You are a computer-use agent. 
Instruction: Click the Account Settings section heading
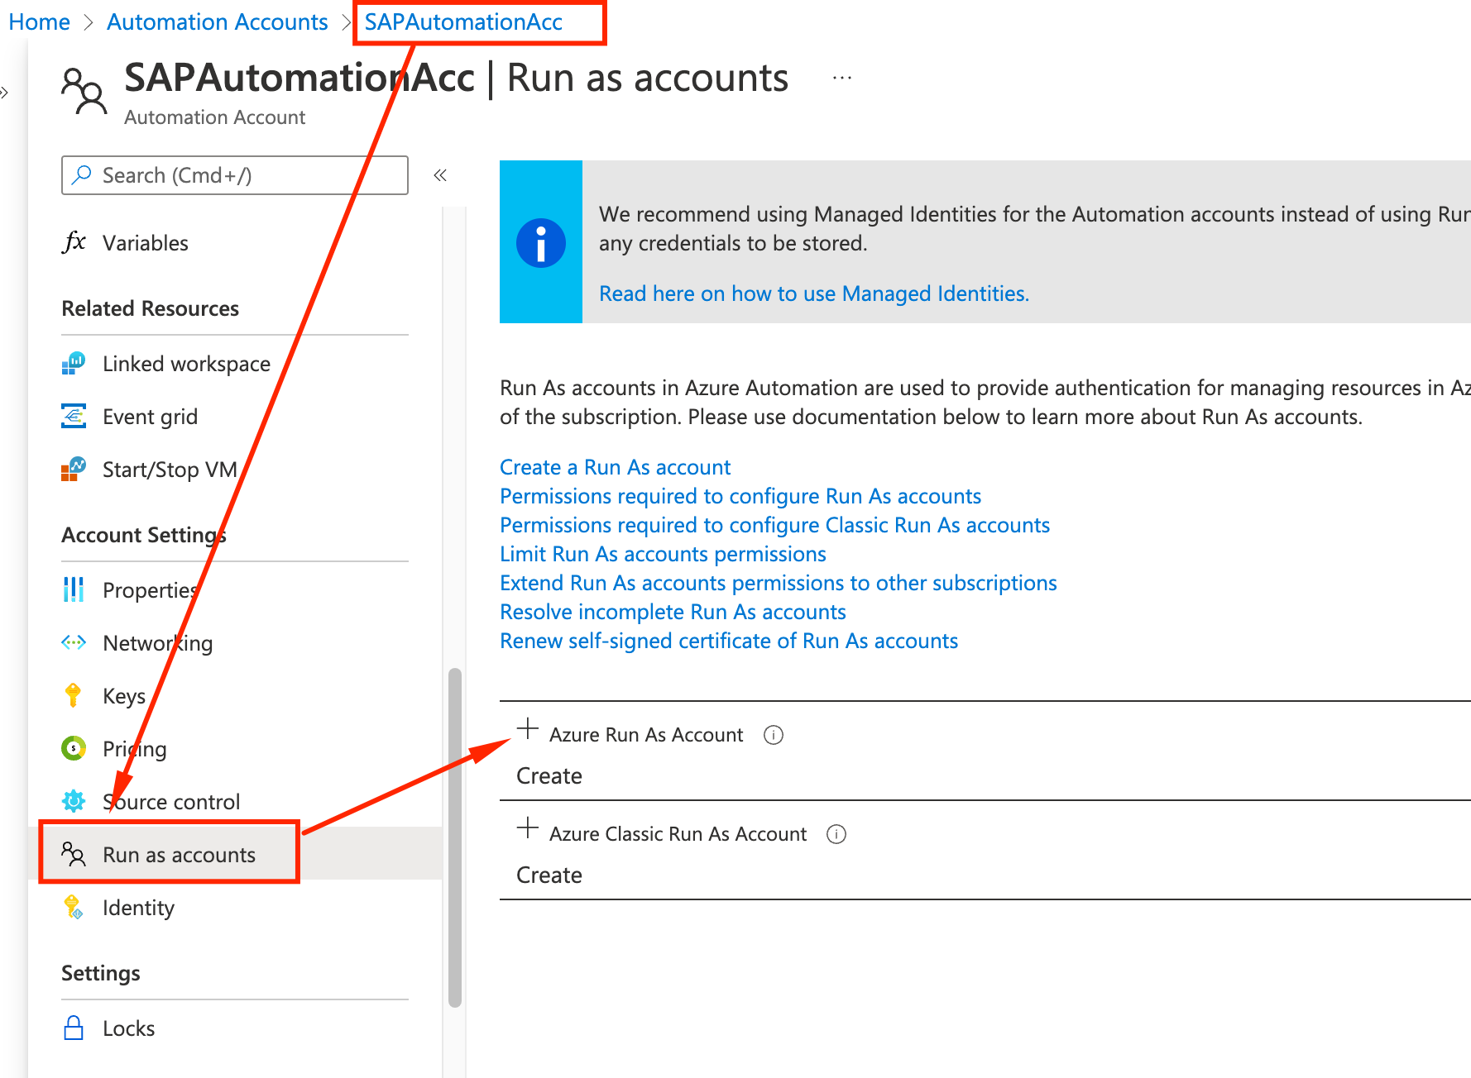[x=144, y=535]
